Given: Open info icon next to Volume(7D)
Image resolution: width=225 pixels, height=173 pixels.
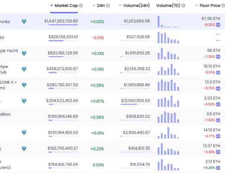Looking at the screenshot, I should coord(183,6).
